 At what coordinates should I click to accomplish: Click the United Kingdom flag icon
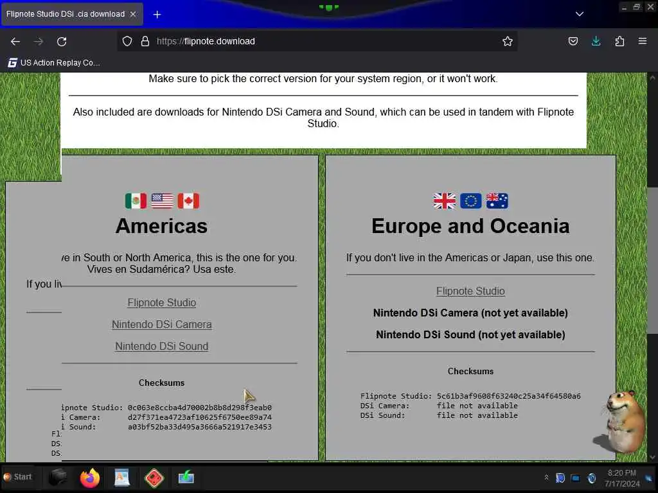(445, 201)
